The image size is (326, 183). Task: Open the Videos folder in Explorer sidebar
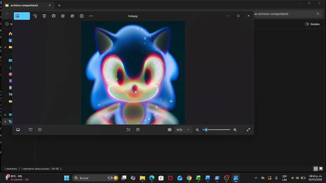[x=10, y=81]
